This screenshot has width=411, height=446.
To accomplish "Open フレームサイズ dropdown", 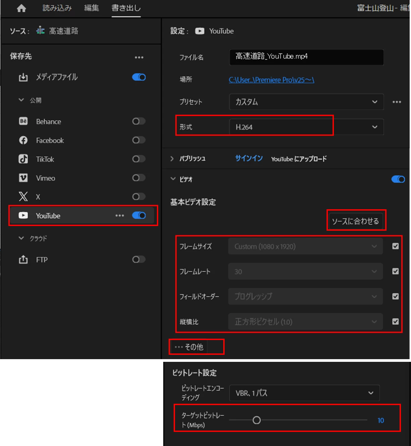I will point(305,246).
